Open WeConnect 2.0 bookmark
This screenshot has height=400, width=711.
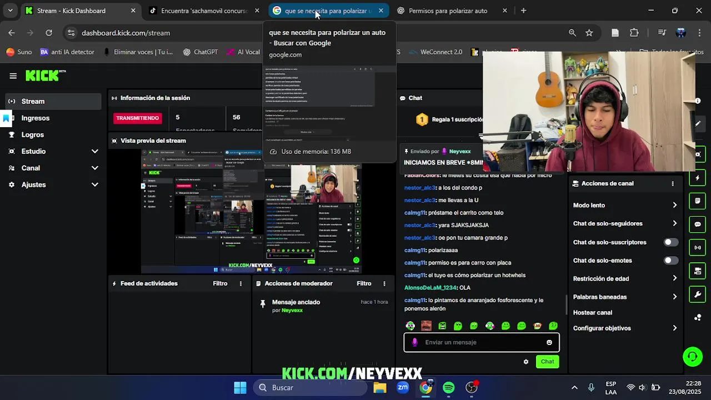point(435,52)
